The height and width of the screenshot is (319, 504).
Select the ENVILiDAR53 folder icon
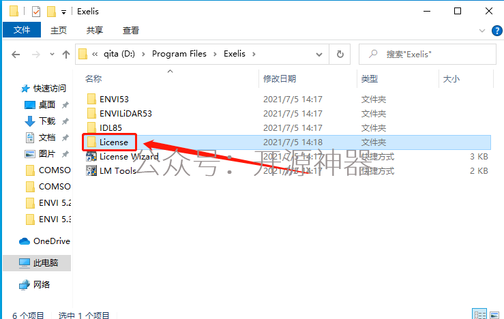pyautogui.click(x=91, y=113)
